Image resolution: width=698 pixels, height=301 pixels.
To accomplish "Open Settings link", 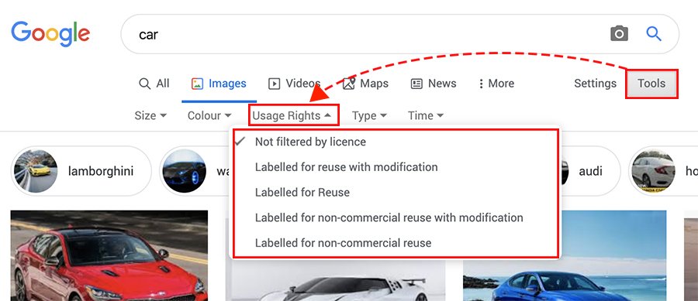I will 595,84.
